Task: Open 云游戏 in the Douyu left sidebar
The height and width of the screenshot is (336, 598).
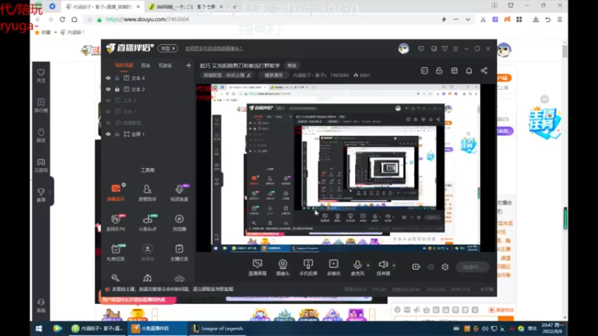Action: [x=41, y=165]
